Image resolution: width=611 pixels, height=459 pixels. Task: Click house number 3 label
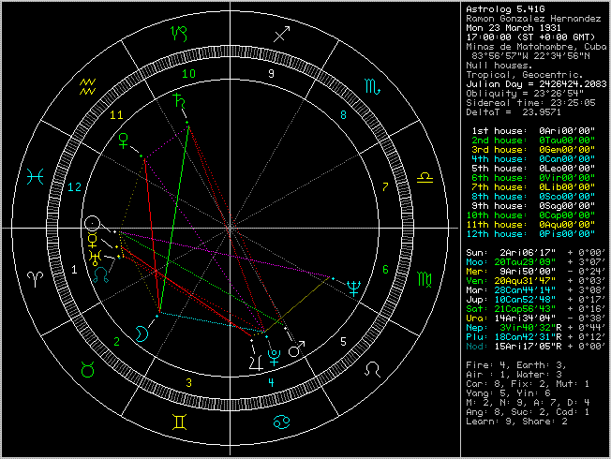(x=189, y=382)
